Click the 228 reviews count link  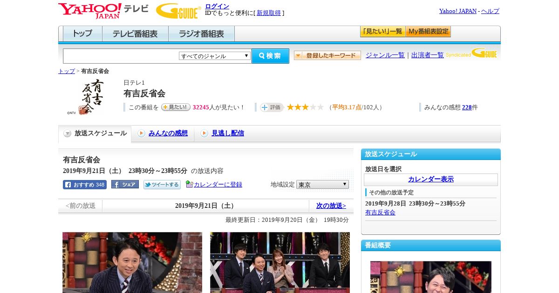point(467,107)
